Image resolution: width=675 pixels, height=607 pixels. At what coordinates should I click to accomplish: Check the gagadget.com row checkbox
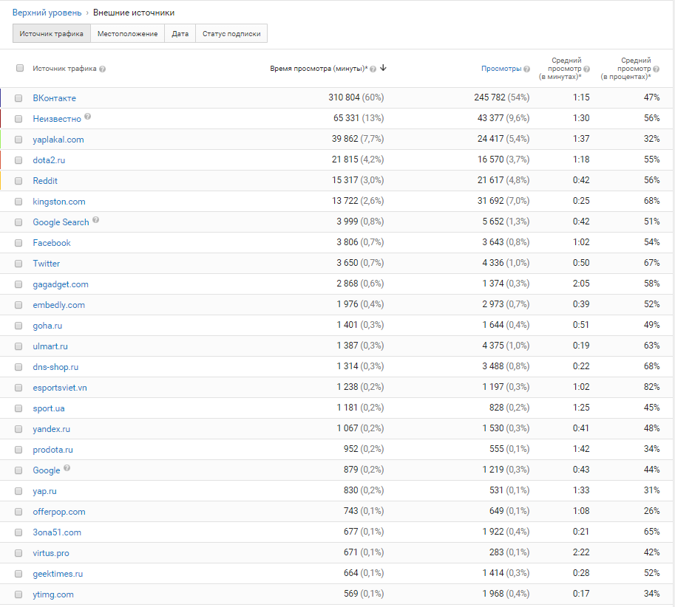click(18, 284)
